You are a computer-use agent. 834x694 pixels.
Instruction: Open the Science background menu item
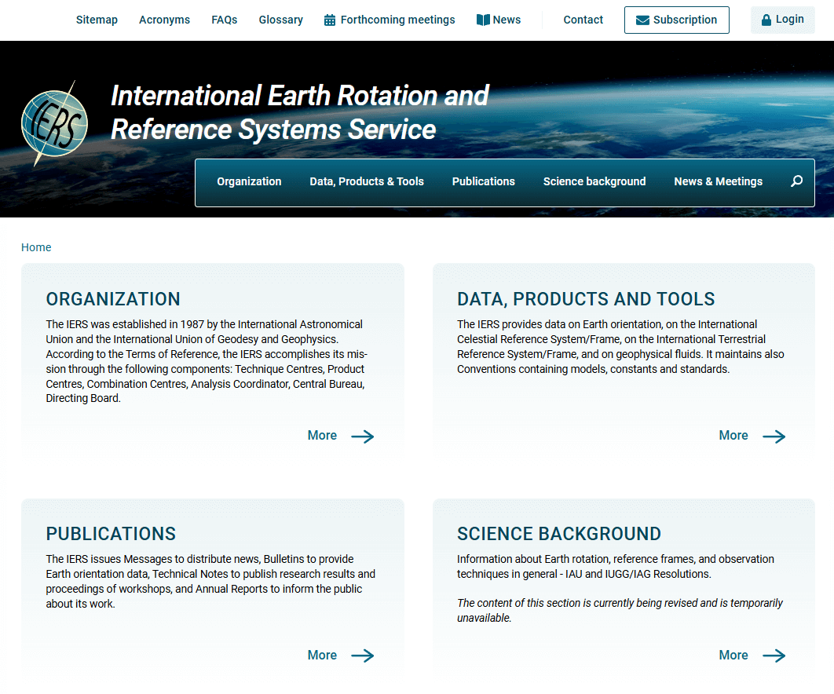click(x=594, y=181)
